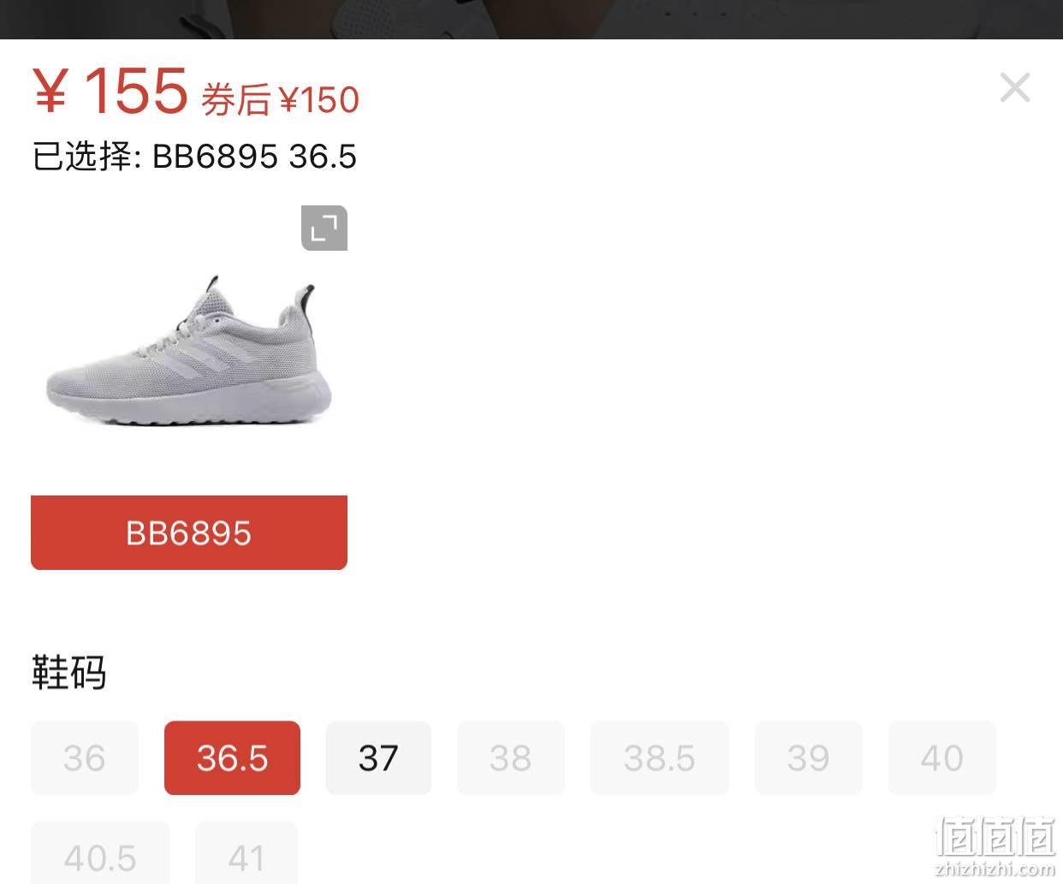Tap the 已选择 BB6895 36.5 summary

[194, 157]
